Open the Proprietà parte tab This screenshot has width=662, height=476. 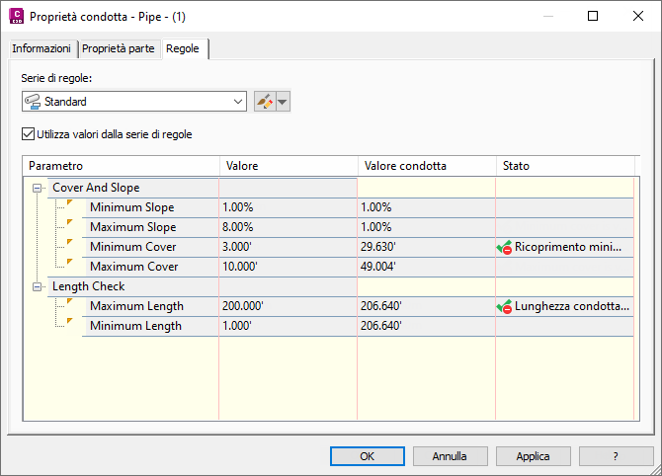[x=119, y=49]
